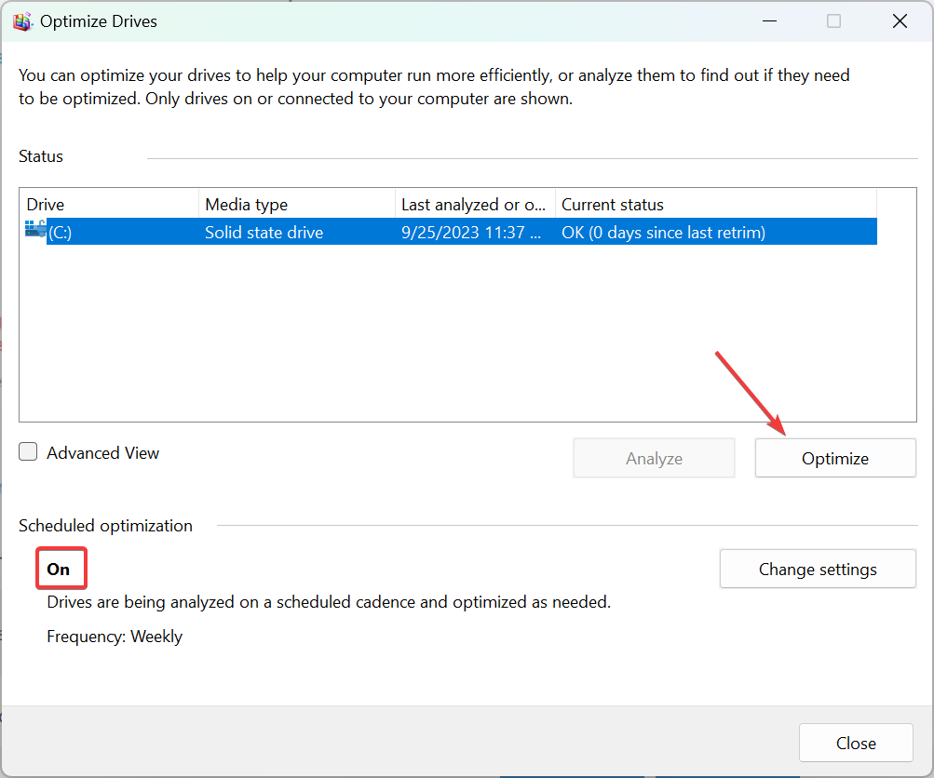Open scheduled optimization Change settings
Image resolution: width=934 pixels, height=778 pixels.
coord(817,568)
